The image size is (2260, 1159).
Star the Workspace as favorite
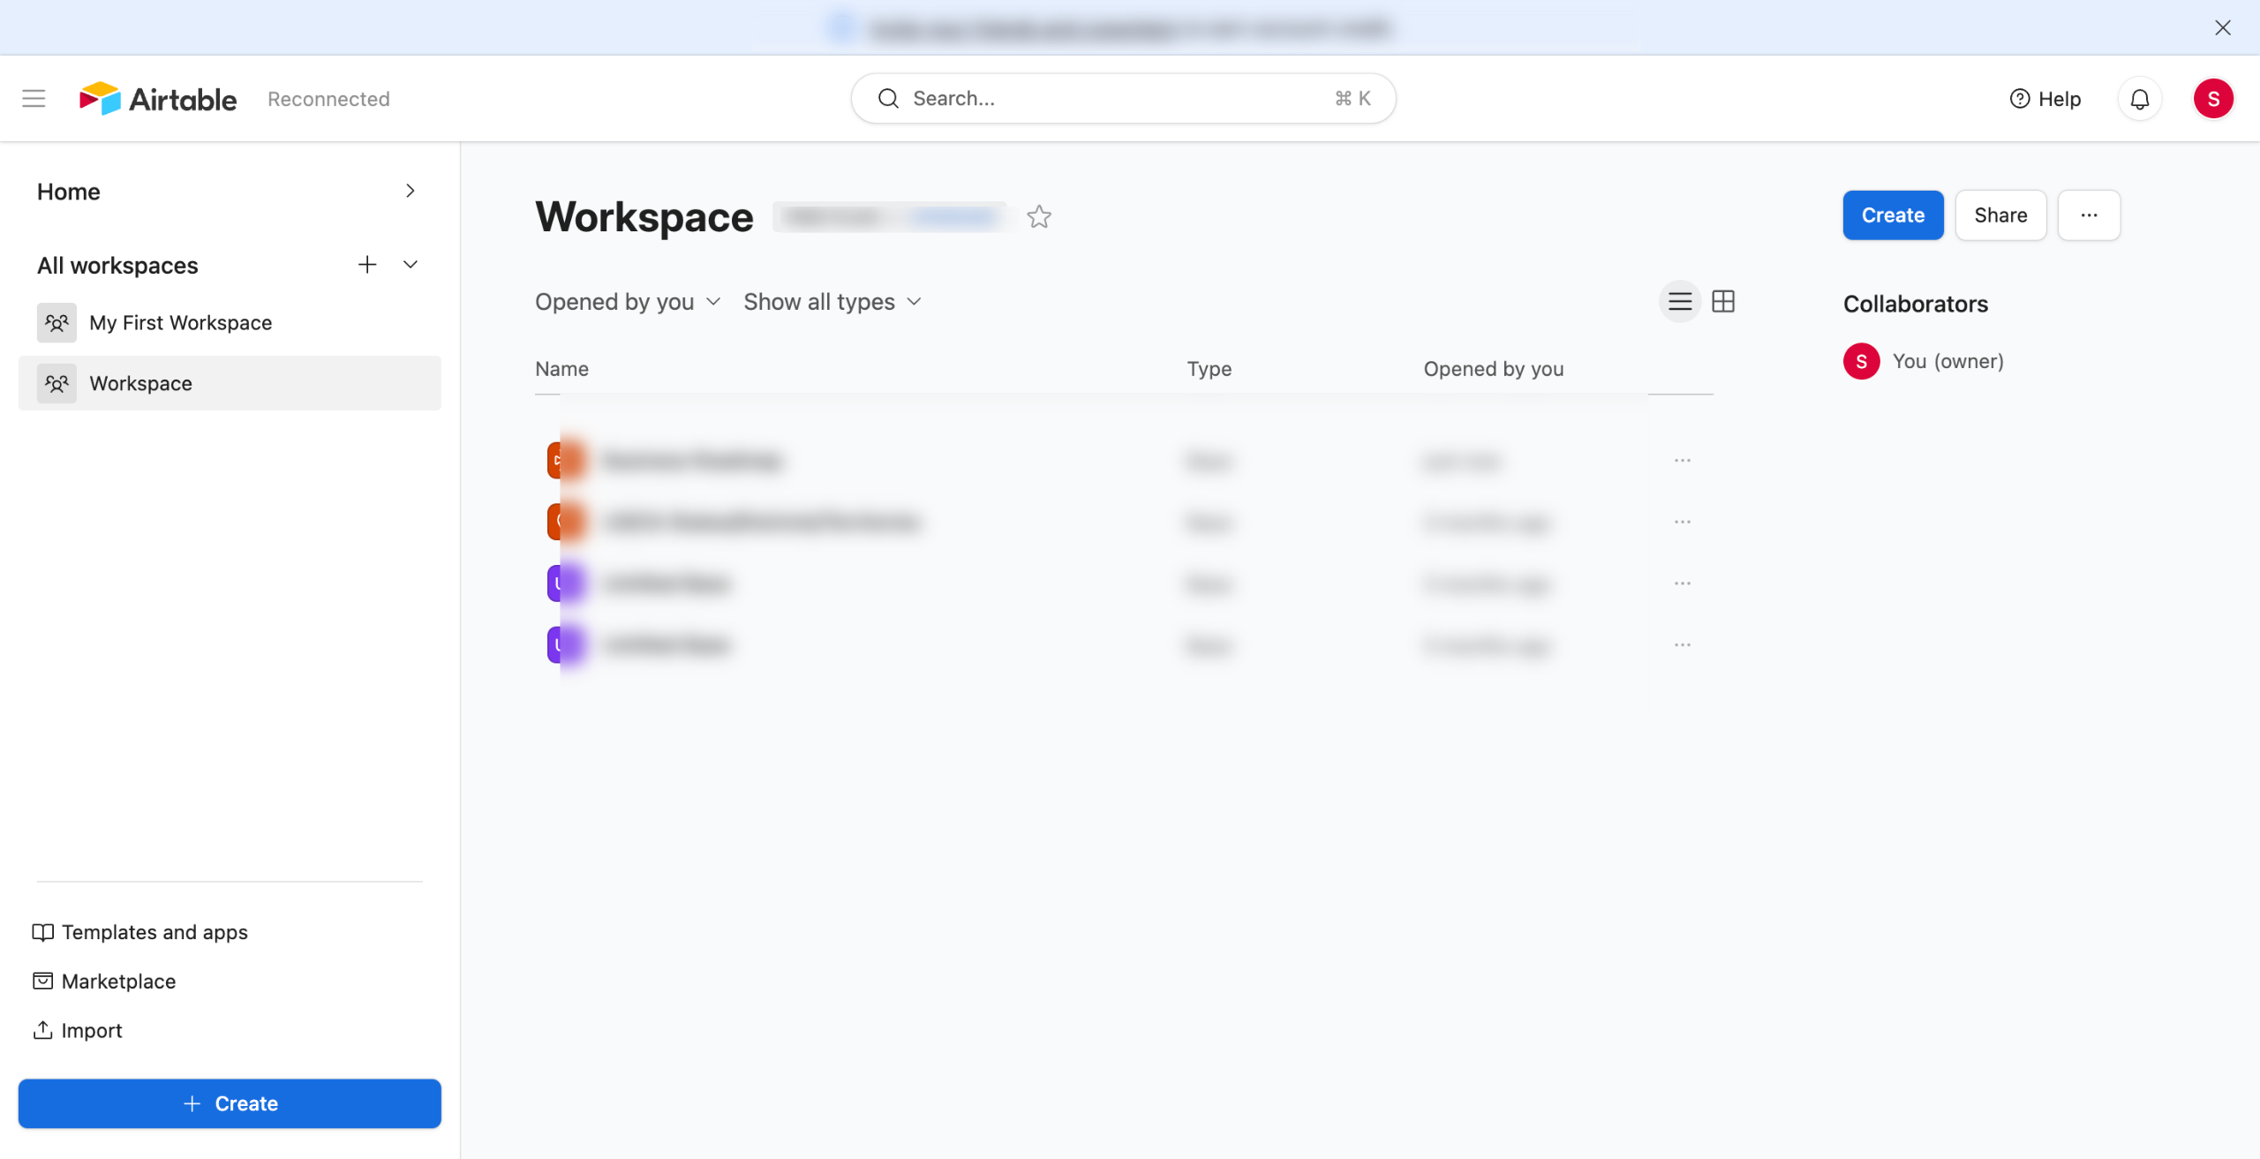(x=1039, y=217)
